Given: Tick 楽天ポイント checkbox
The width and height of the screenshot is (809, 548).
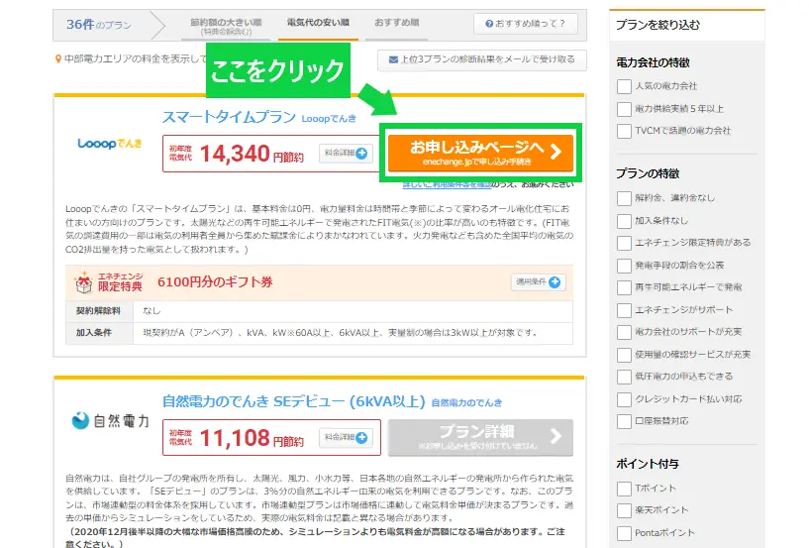Looking at the screenshot, I should pyautogui.click(x=624, y=510).
